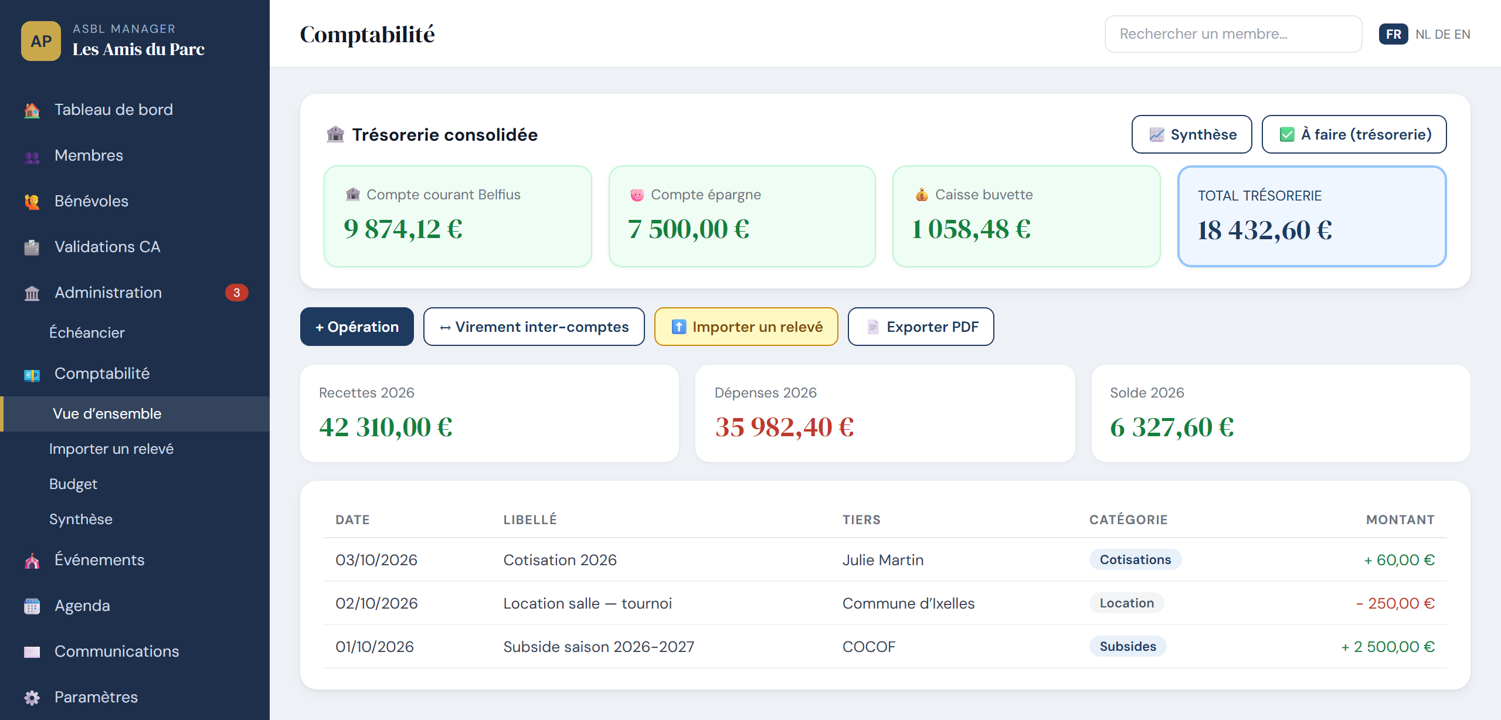Click Exporter PDF button
The image size is (1501, 720).
[921, 327]
